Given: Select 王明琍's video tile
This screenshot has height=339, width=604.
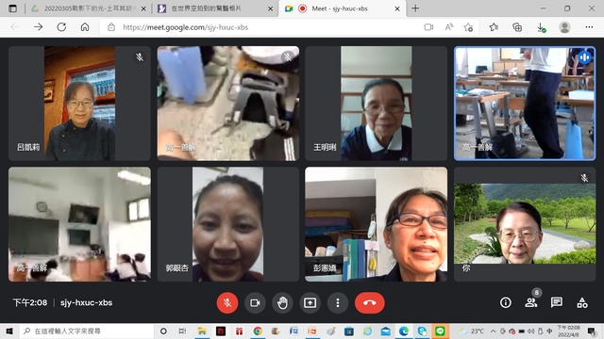Looking at the screenshot, I should tap(376, 104).
